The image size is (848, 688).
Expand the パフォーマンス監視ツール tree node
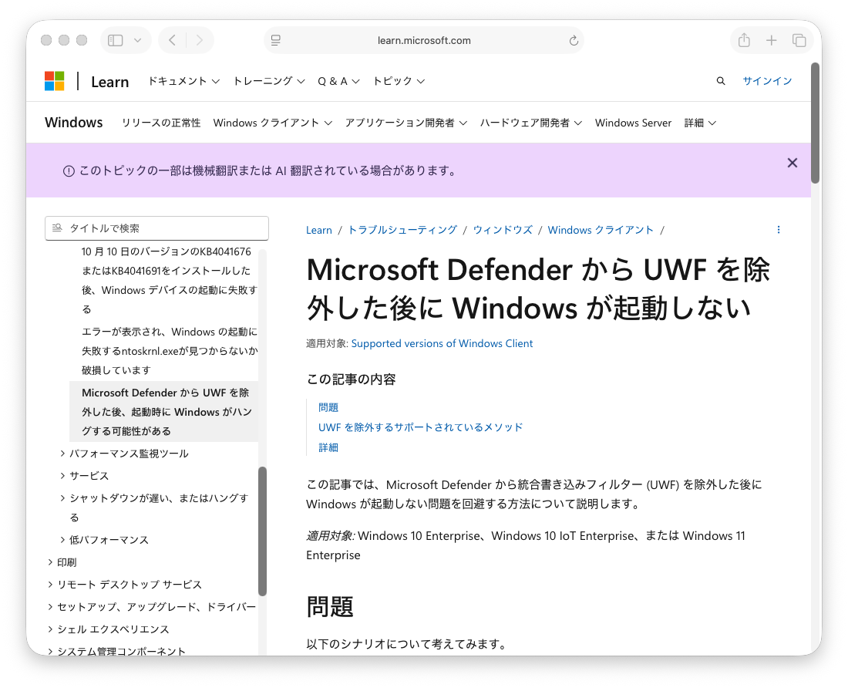(x=62, y=454)
